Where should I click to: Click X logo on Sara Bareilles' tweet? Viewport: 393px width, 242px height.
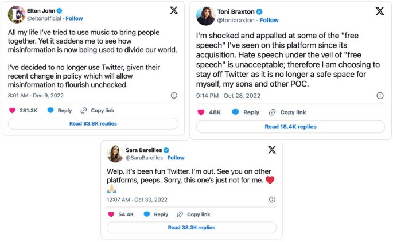[x=272, y=150]
